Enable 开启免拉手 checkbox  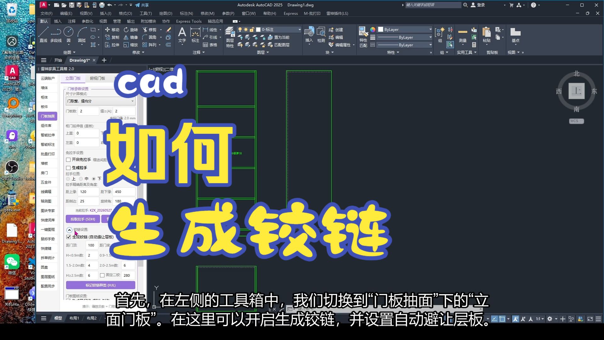(68, 160)
